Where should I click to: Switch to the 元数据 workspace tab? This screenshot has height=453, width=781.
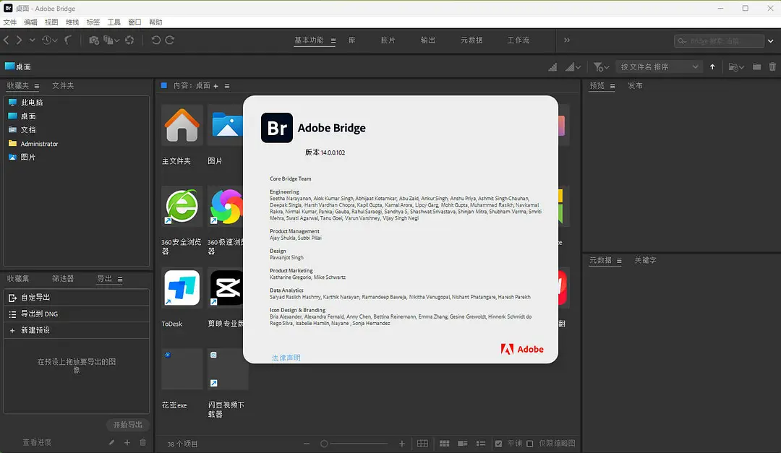tap(471, 40)
